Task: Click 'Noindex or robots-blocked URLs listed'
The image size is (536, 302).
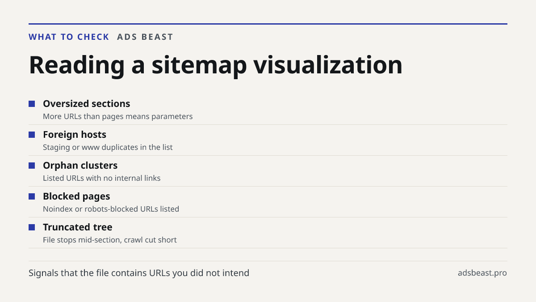Action: pos(111,209)
